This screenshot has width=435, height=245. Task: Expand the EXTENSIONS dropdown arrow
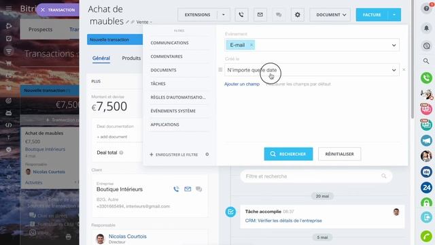coord(224,15)
